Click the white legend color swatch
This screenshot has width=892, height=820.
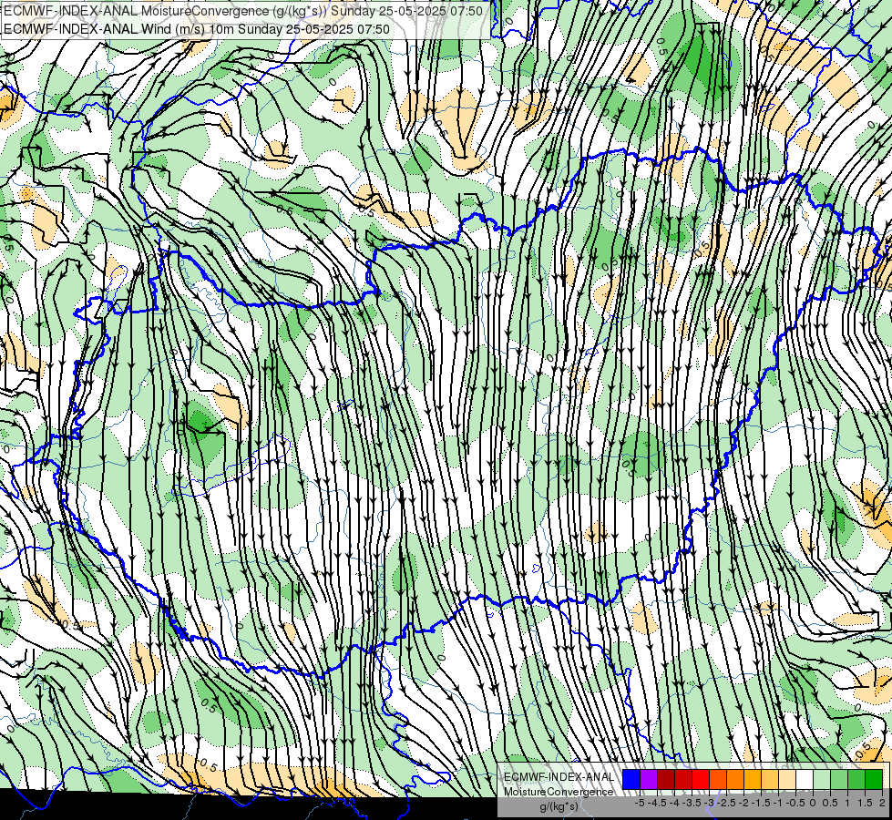coord(805,779)
